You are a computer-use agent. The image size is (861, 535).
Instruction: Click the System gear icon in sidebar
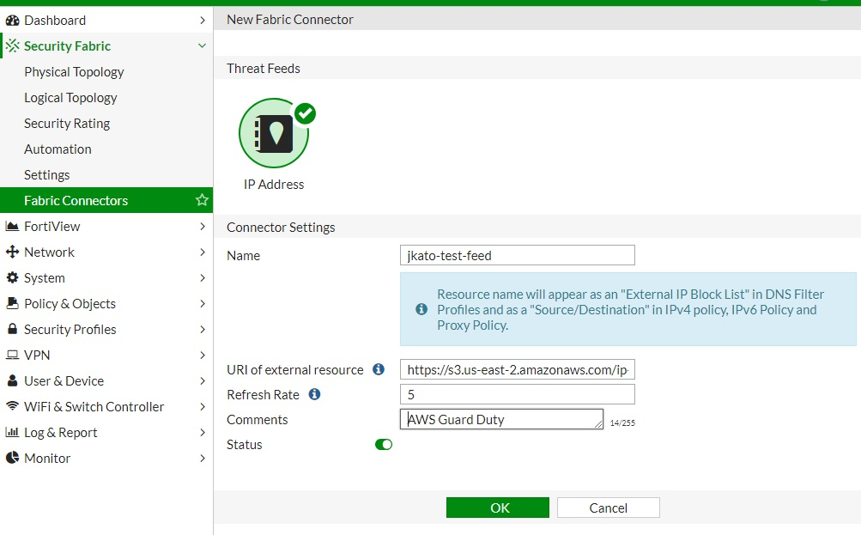pyautogui.click(x=12, y=277)
